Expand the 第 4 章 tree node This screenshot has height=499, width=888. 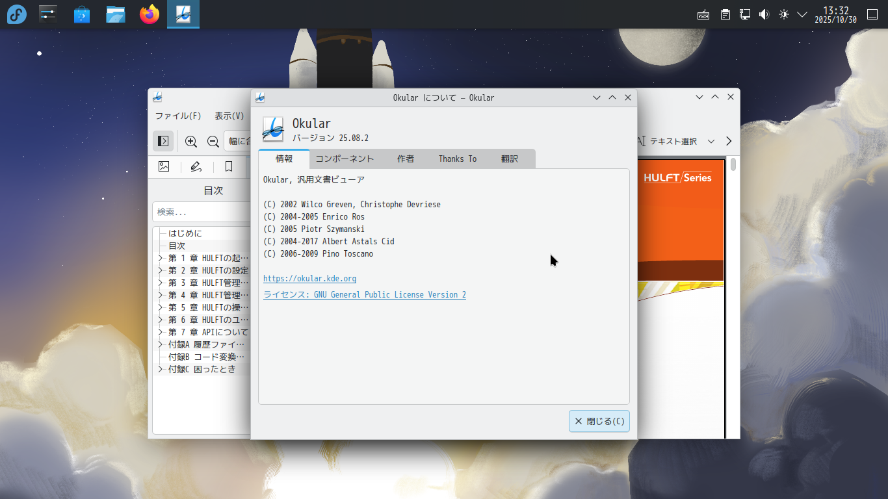[x=160, y=295]
